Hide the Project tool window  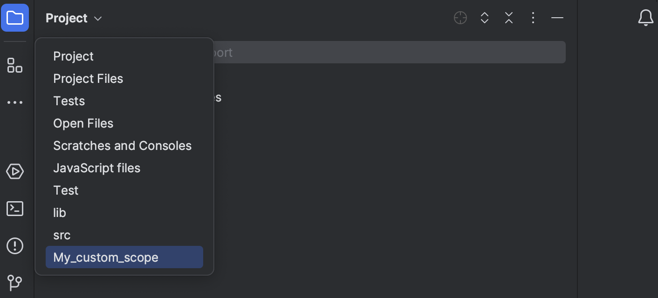pyautogui.click(x=557, y=18)
